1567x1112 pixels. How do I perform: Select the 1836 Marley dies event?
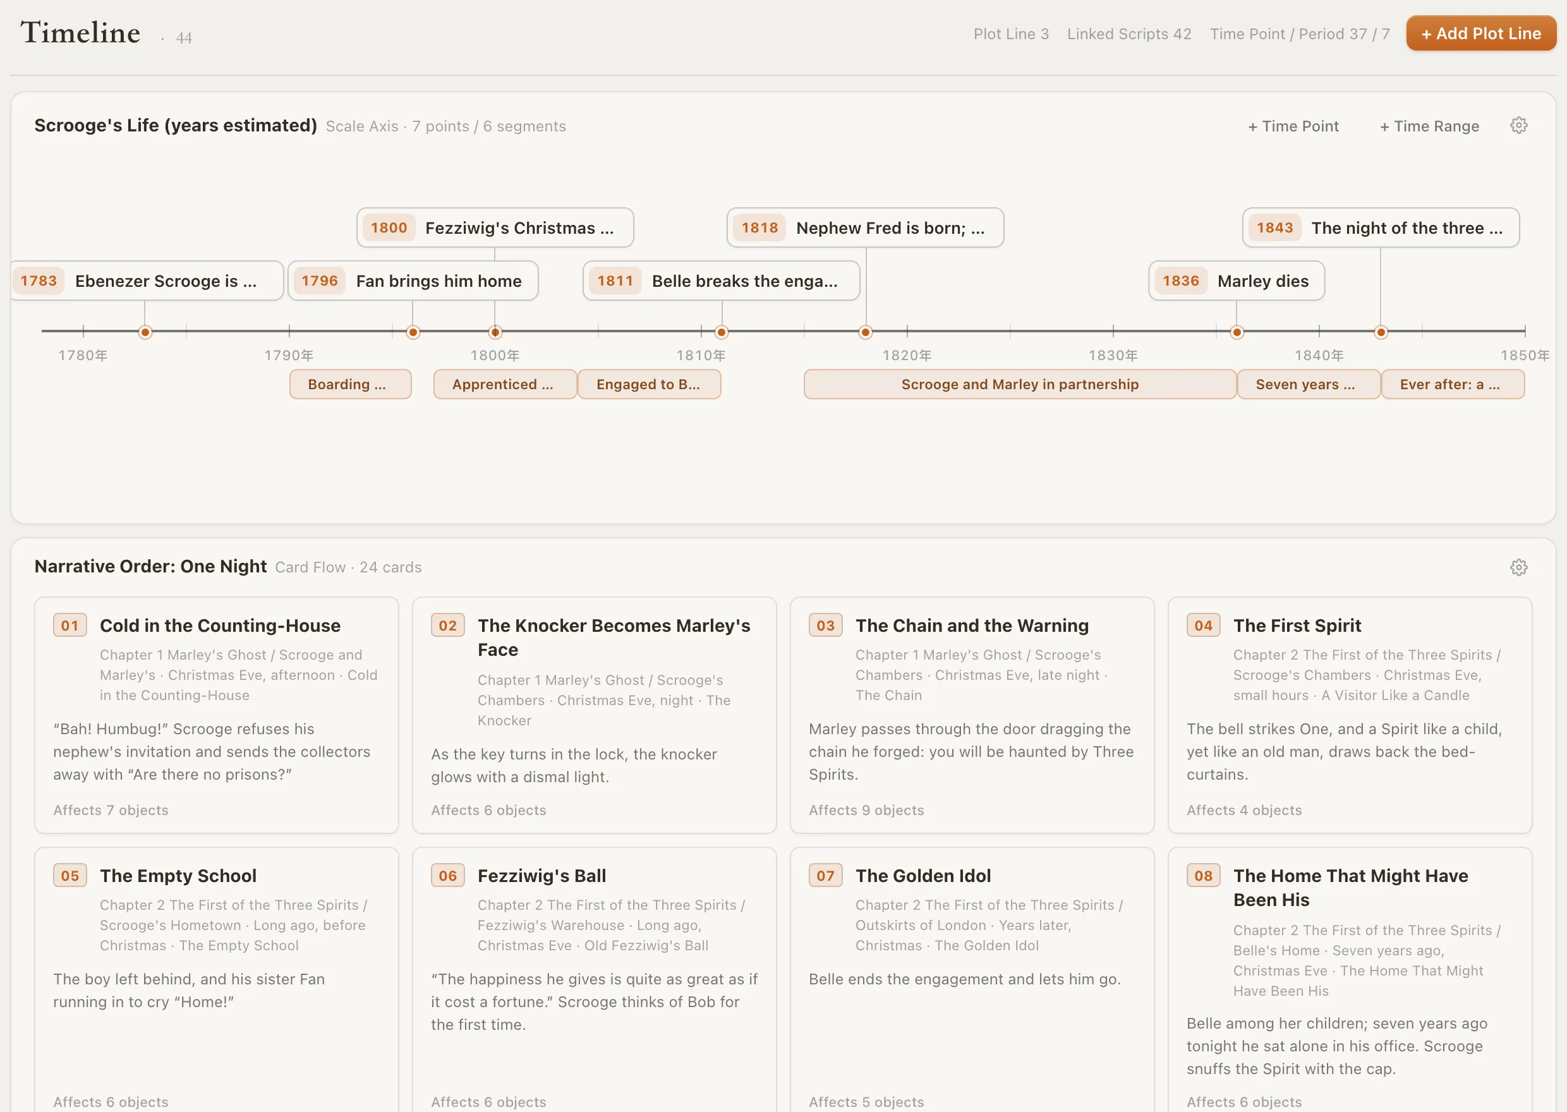coord(1237,281)
